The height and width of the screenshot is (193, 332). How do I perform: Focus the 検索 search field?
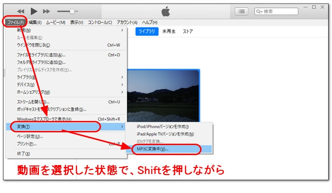tap(277, 11)
